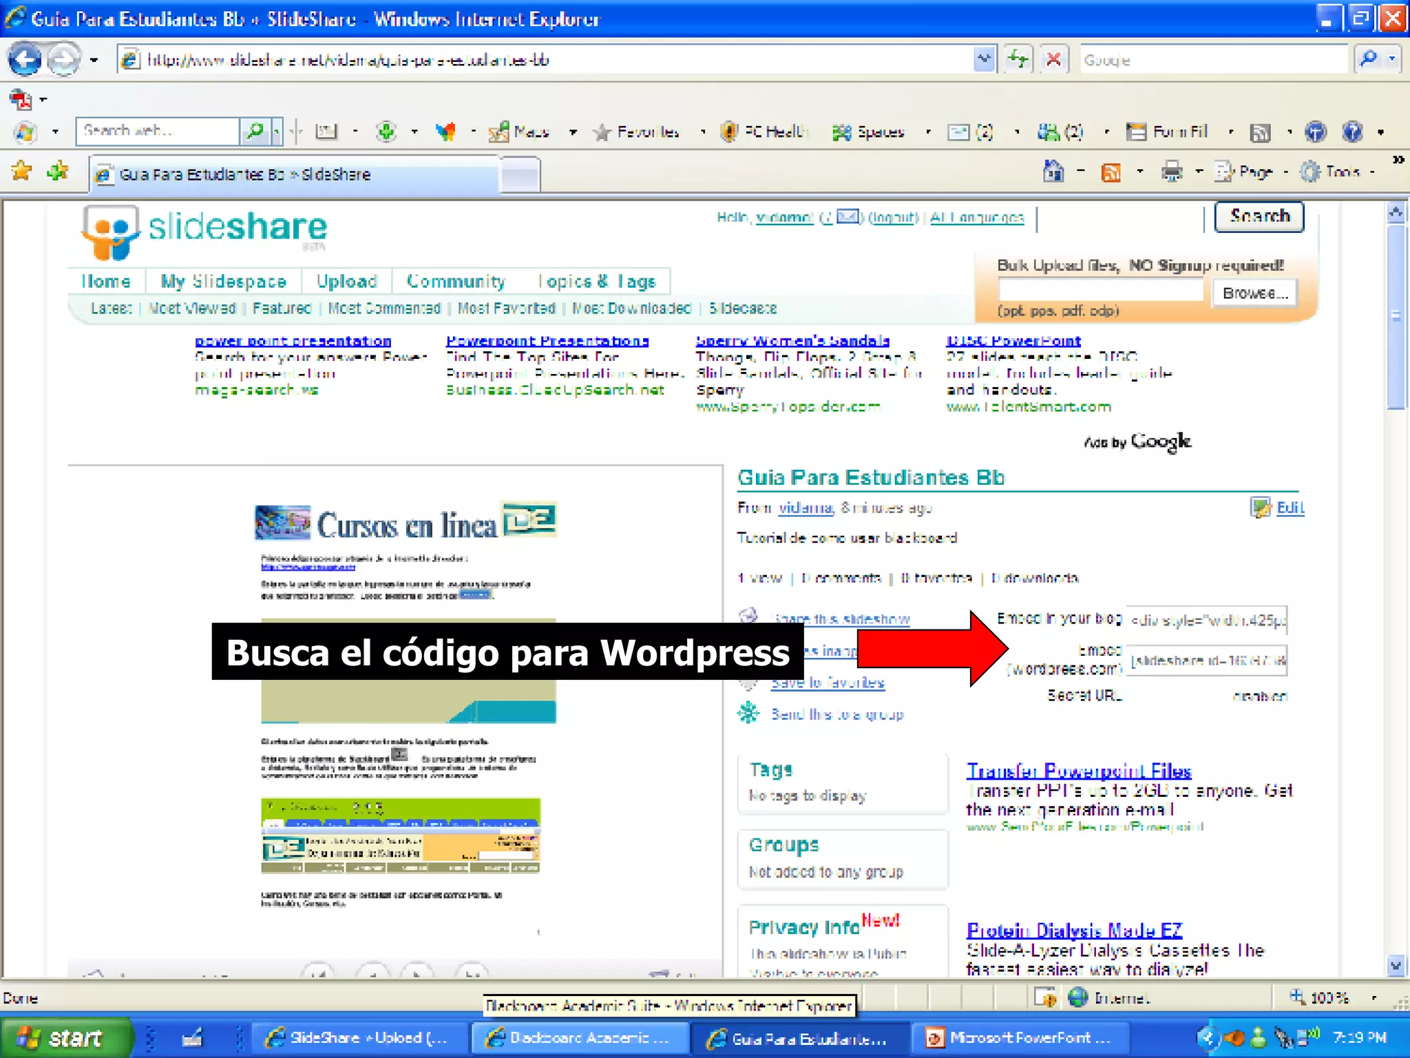Click the Home page icon

click(1053, 171)
